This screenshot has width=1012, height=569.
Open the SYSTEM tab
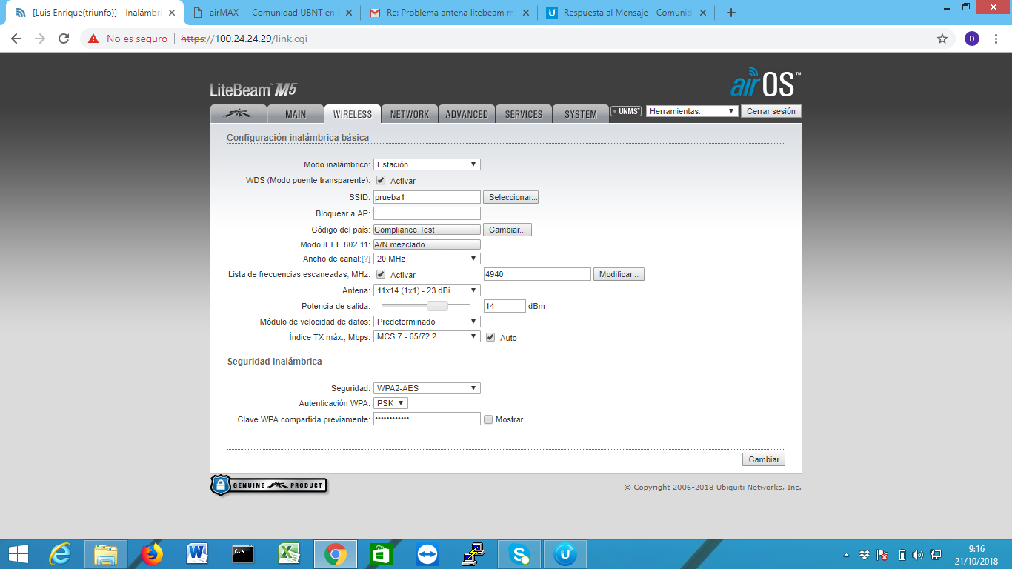tap(581, 114)
